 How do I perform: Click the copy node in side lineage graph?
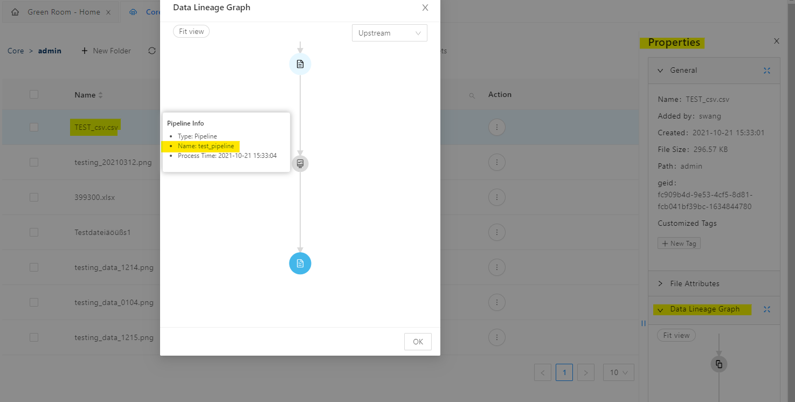pos(718,364)
